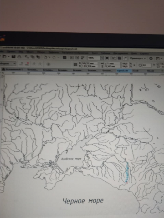Toggle the Show grid button

(119, 58)
